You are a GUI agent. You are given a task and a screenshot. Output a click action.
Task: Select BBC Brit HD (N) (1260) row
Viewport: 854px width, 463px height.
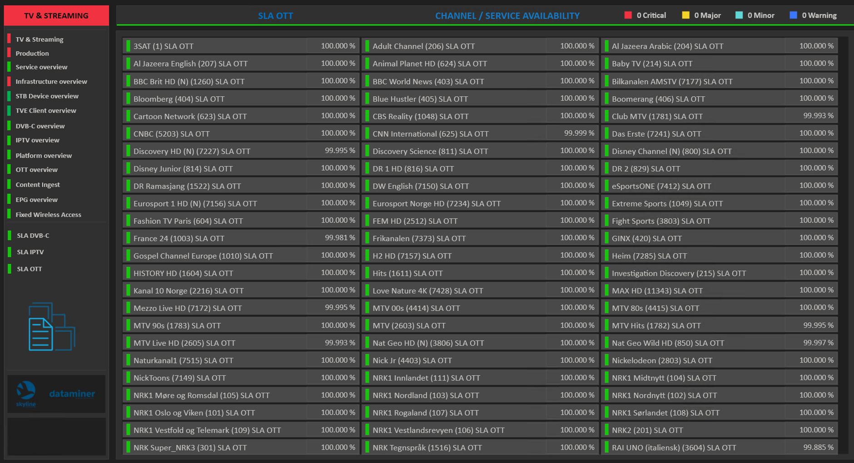(x=241, y=81)
